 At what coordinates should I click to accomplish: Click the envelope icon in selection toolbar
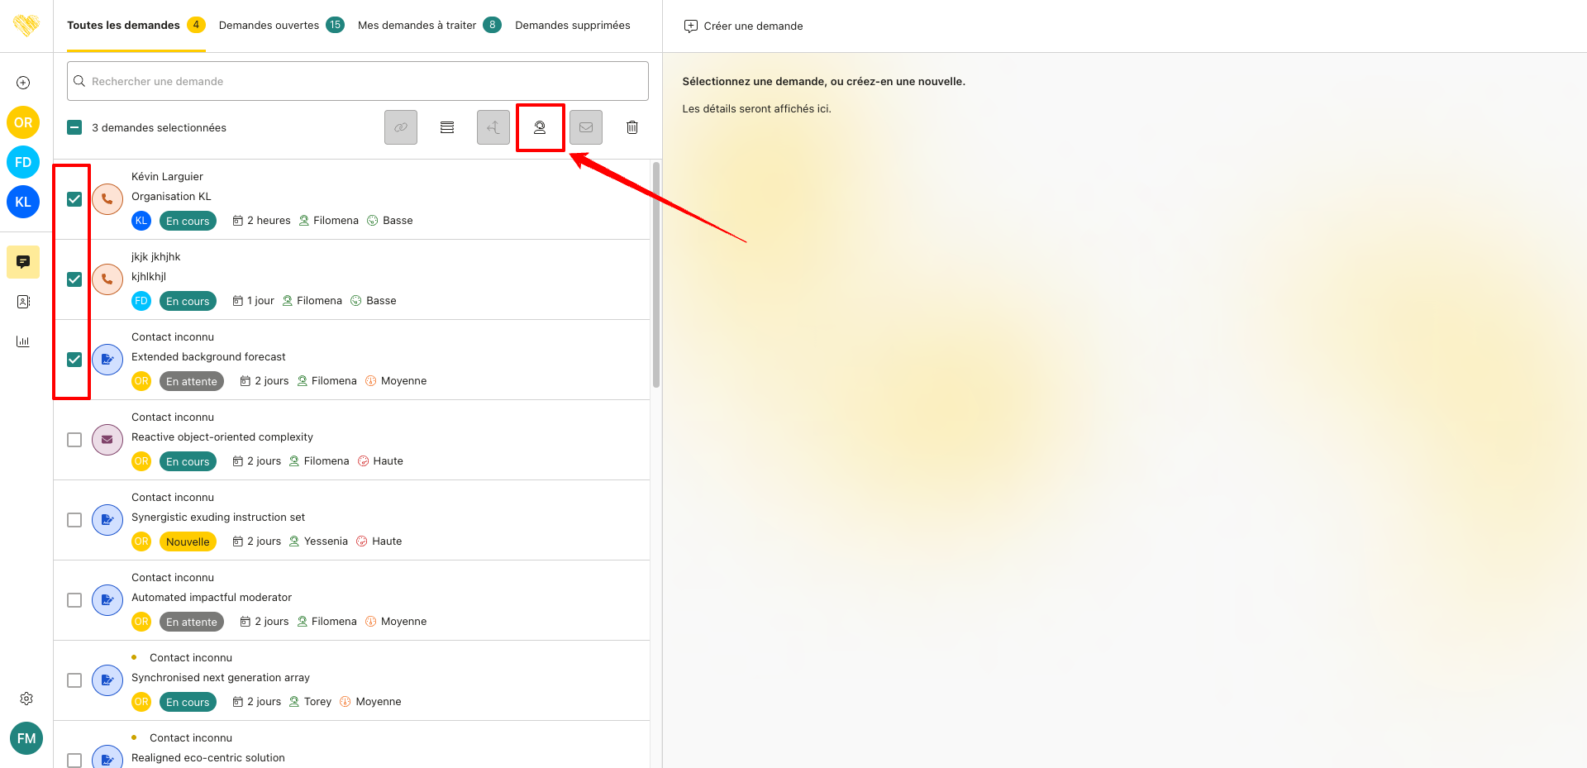pyautogui.click(x=586, y=127)
